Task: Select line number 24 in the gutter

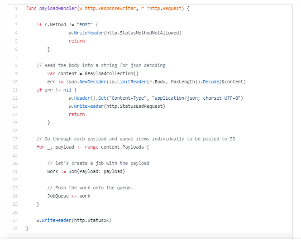Action: click(15, 196)
